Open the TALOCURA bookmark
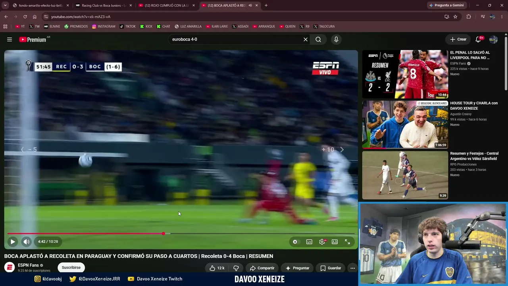Viewport: 508px width, 286px height. tap(324, 27)
